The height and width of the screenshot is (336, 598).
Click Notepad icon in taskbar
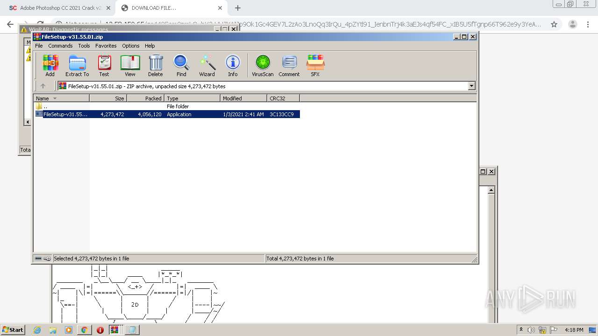(132, 330)
